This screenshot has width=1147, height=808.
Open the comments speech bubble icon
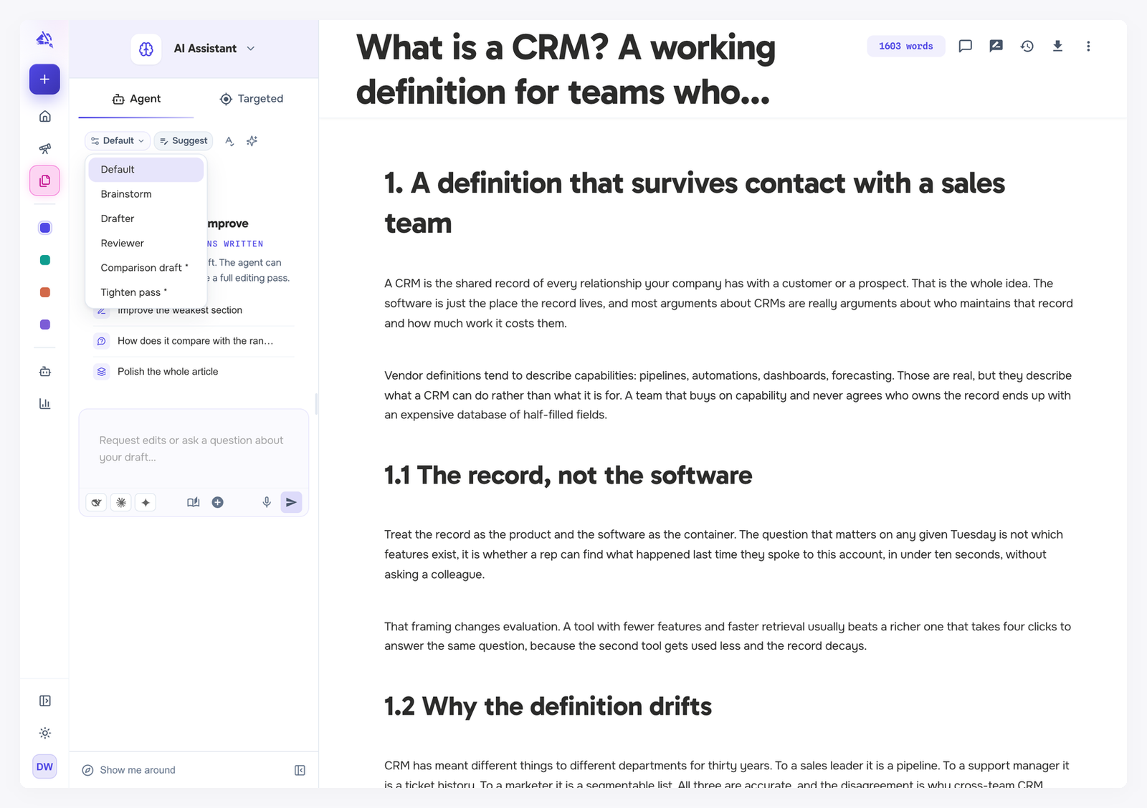point(966,46)
